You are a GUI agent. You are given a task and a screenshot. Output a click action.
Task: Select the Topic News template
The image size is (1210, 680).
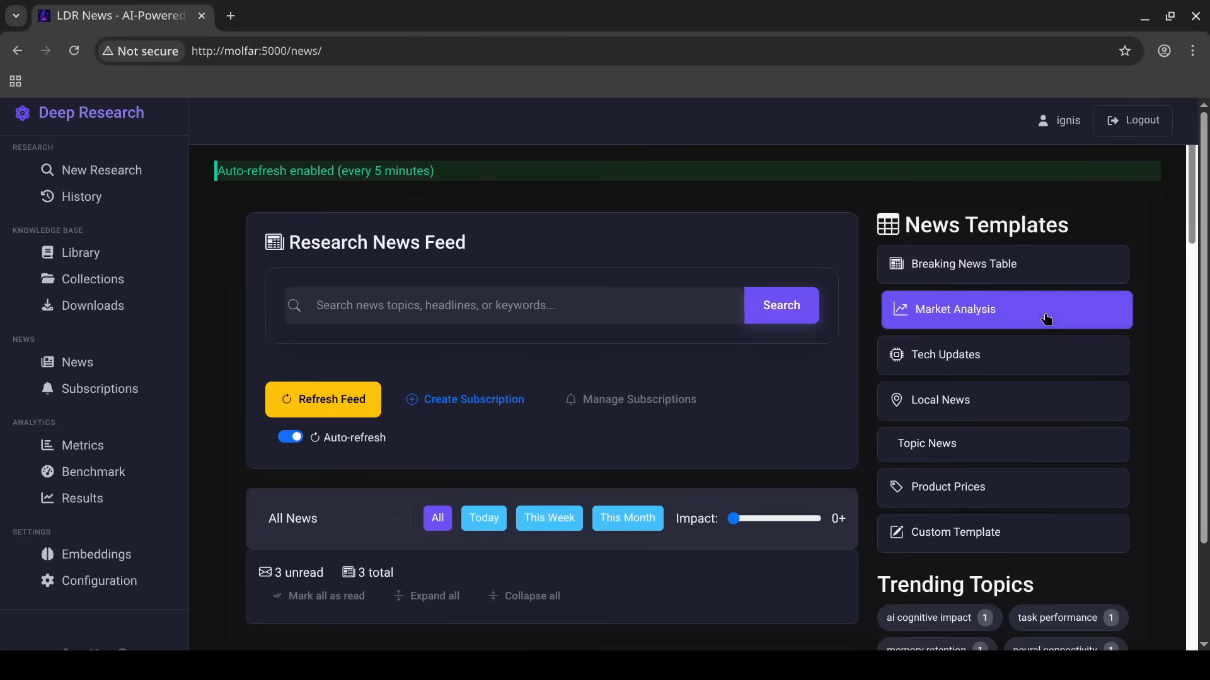(x=1003, y=444)
